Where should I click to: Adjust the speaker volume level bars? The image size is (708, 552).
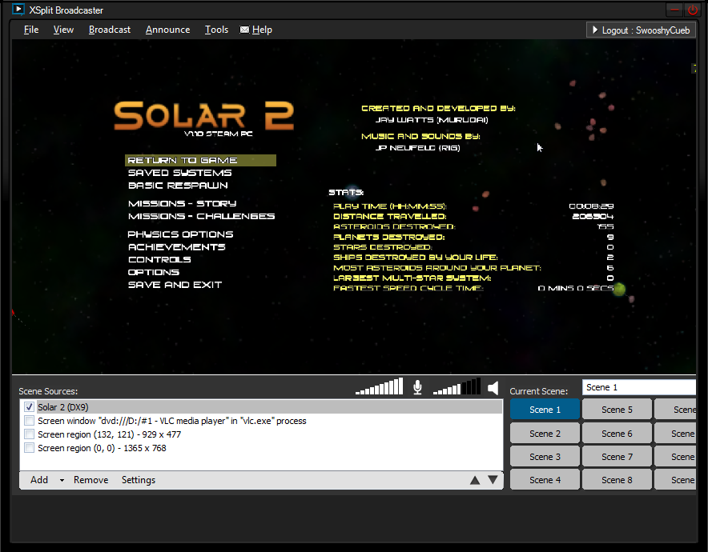tap(457, 386)
